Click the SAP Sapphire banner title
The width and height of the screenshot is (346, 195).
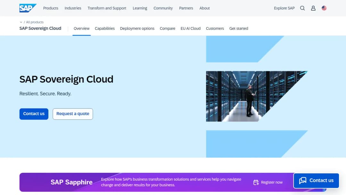pyautogui.click(x=71, y=182)
